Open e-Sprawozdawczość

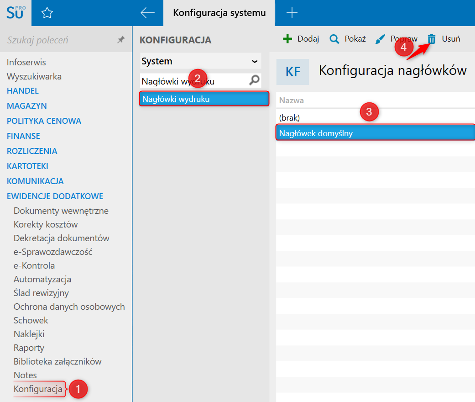pos(53,252)
